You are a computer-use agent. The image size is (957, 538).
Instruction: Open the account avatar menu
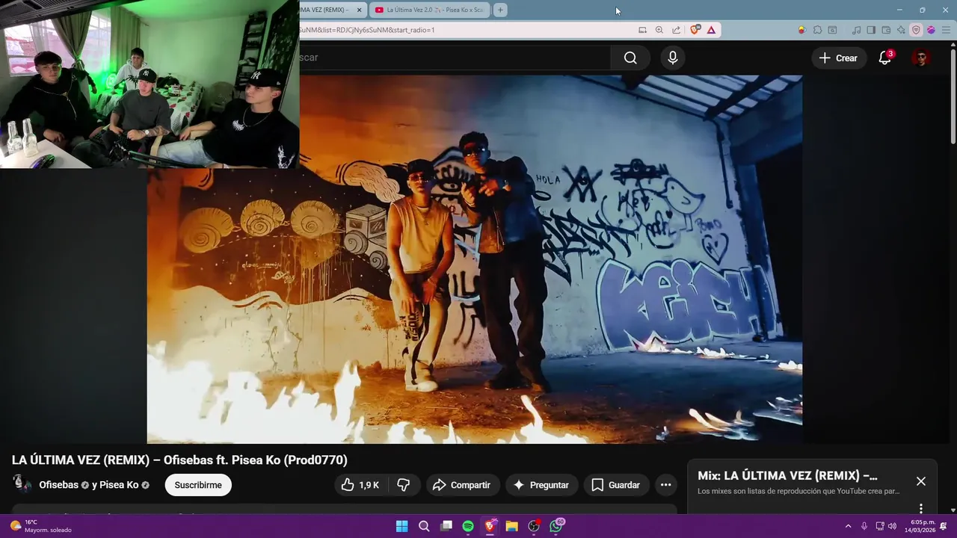920,58
